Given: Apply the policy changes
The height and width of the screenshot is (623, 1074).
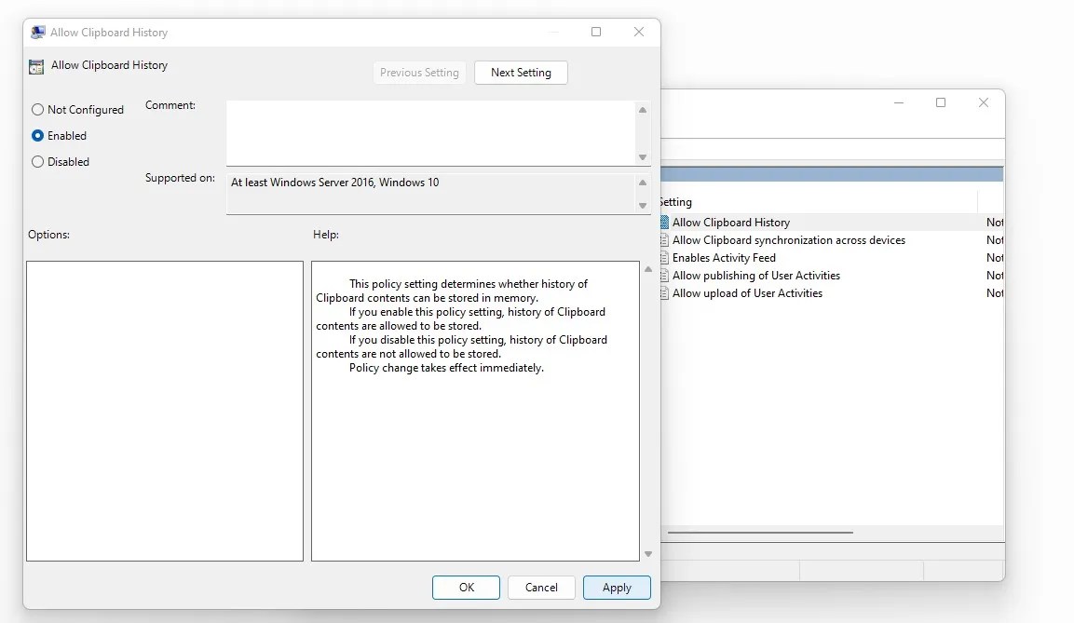Looking at the screenshot, I should [617, 587].
